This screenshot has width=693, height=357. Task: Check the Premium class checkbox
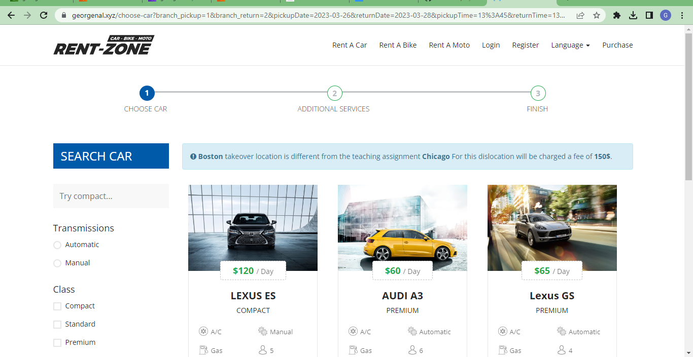(x=57, y=343)
